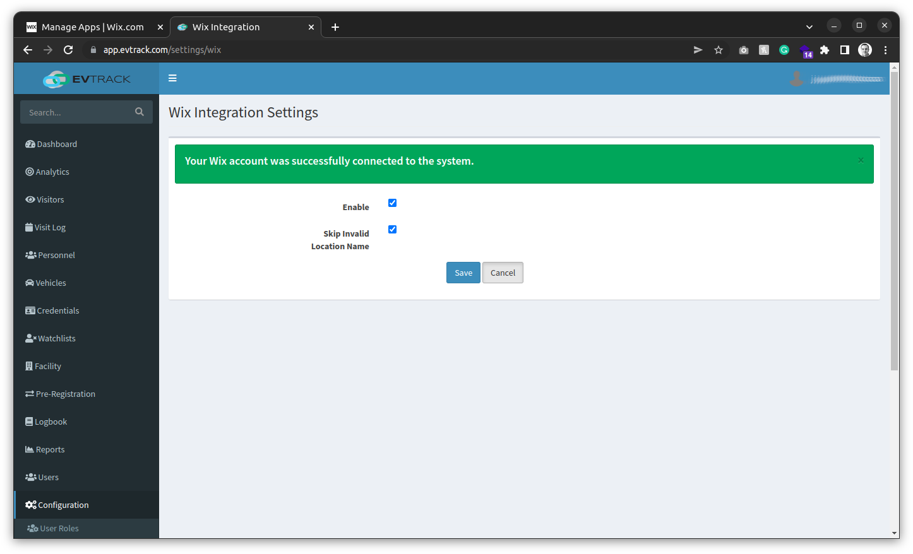913x554 pixels.
Task: Select the Wix Integration browser tab
Action: [x=245, y=27]
